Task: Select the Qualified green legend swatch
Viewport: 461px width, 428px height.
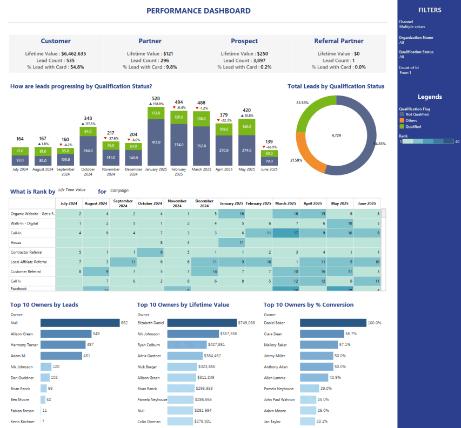Action: tap(402, 127)
